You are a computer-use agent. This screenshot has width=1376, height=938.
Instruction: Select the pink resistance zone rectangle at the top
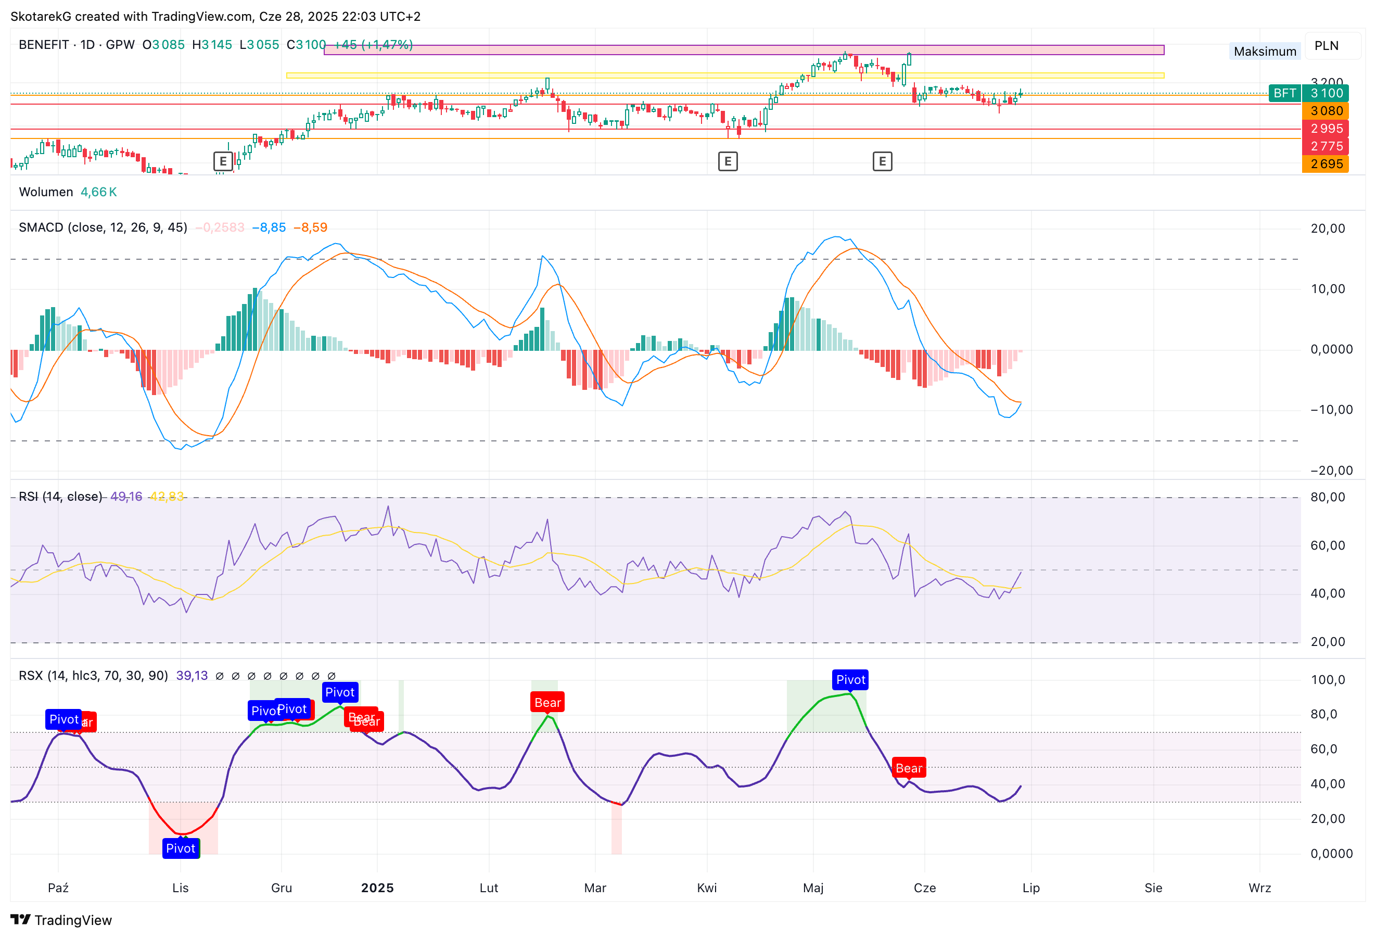tap(744, 50)
